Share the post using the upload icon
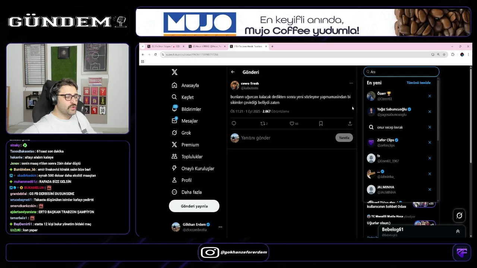This screenshot has height=268, width=477. tap(350, 124)
